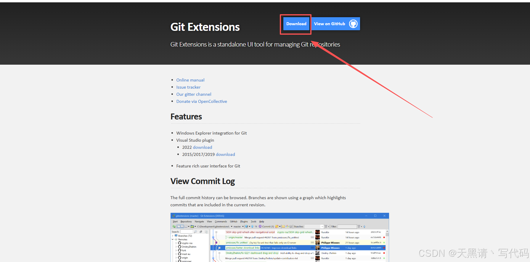
Task: Click the 2022 plugin download link
Action: [x=203, y=147]
